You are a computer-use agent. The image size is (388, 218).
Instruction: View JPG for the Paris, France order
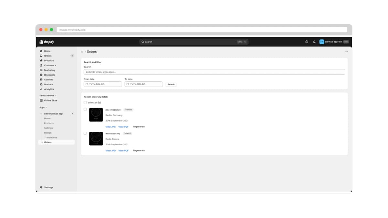[111, 151]
